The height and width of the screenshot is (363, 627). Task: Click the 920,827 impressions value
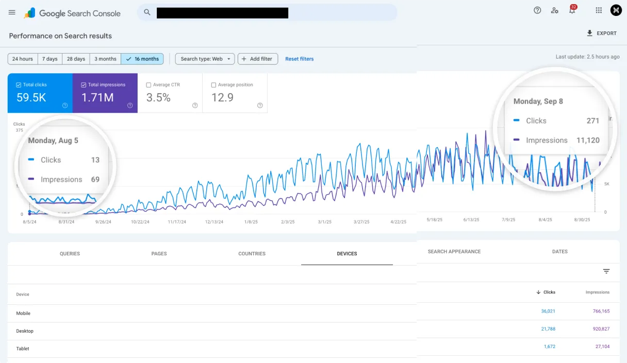[601, 329]
